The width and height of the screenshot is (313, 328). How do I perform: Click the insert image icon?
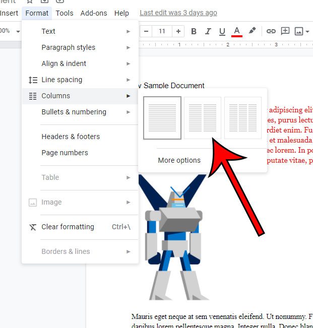coord(299,31)
